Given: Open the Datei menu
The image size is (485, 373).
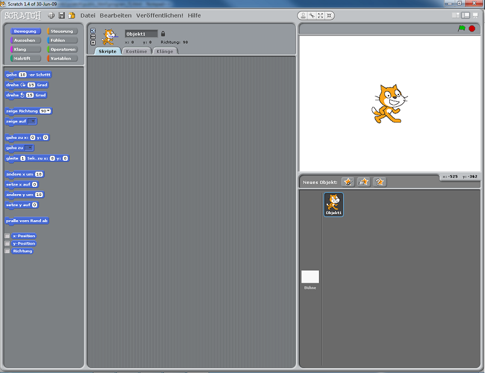Looking at the screenshot, I should 88,16.
